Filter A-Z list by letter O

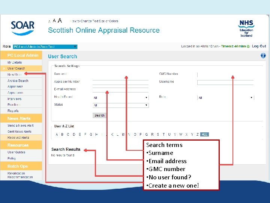pyautogui.click(x=135, y=135)
